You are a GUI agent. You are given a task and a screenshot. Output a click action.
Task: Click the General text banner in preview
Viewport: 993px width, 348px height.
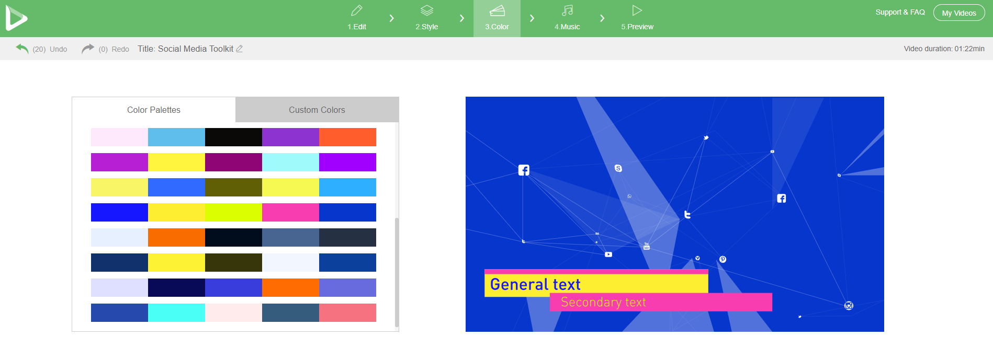click(x=596, y=284)
